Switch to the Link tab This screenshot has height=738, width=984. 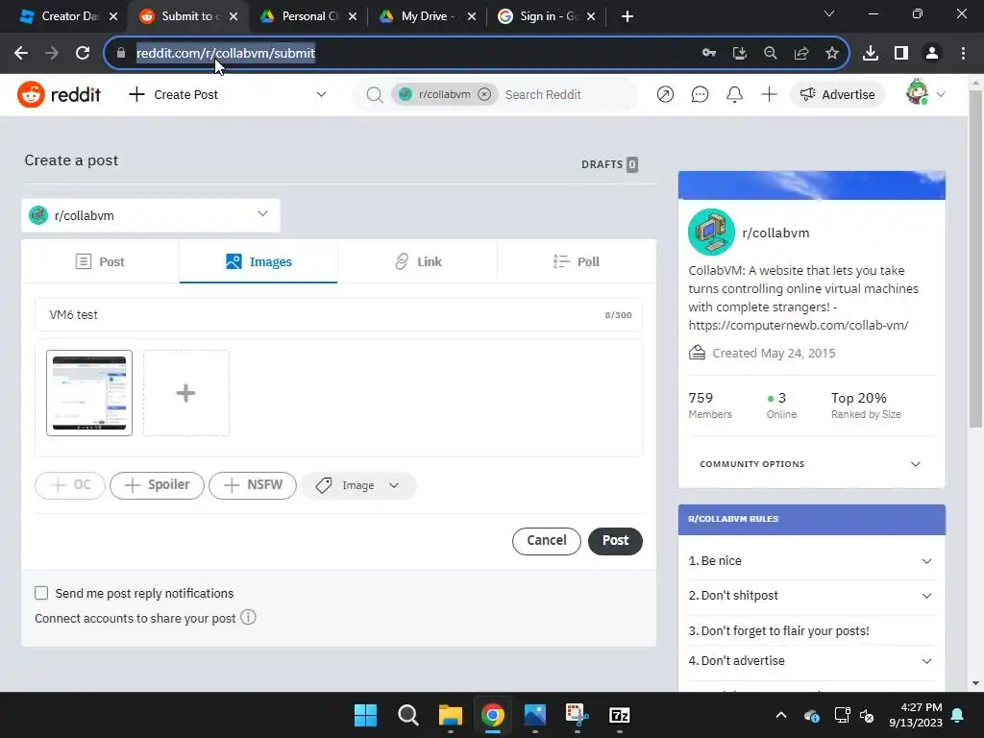coord(417,261)
